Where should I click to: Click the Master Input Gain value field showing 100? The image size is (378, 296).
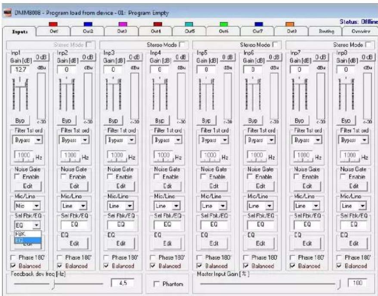coord(357,283)
